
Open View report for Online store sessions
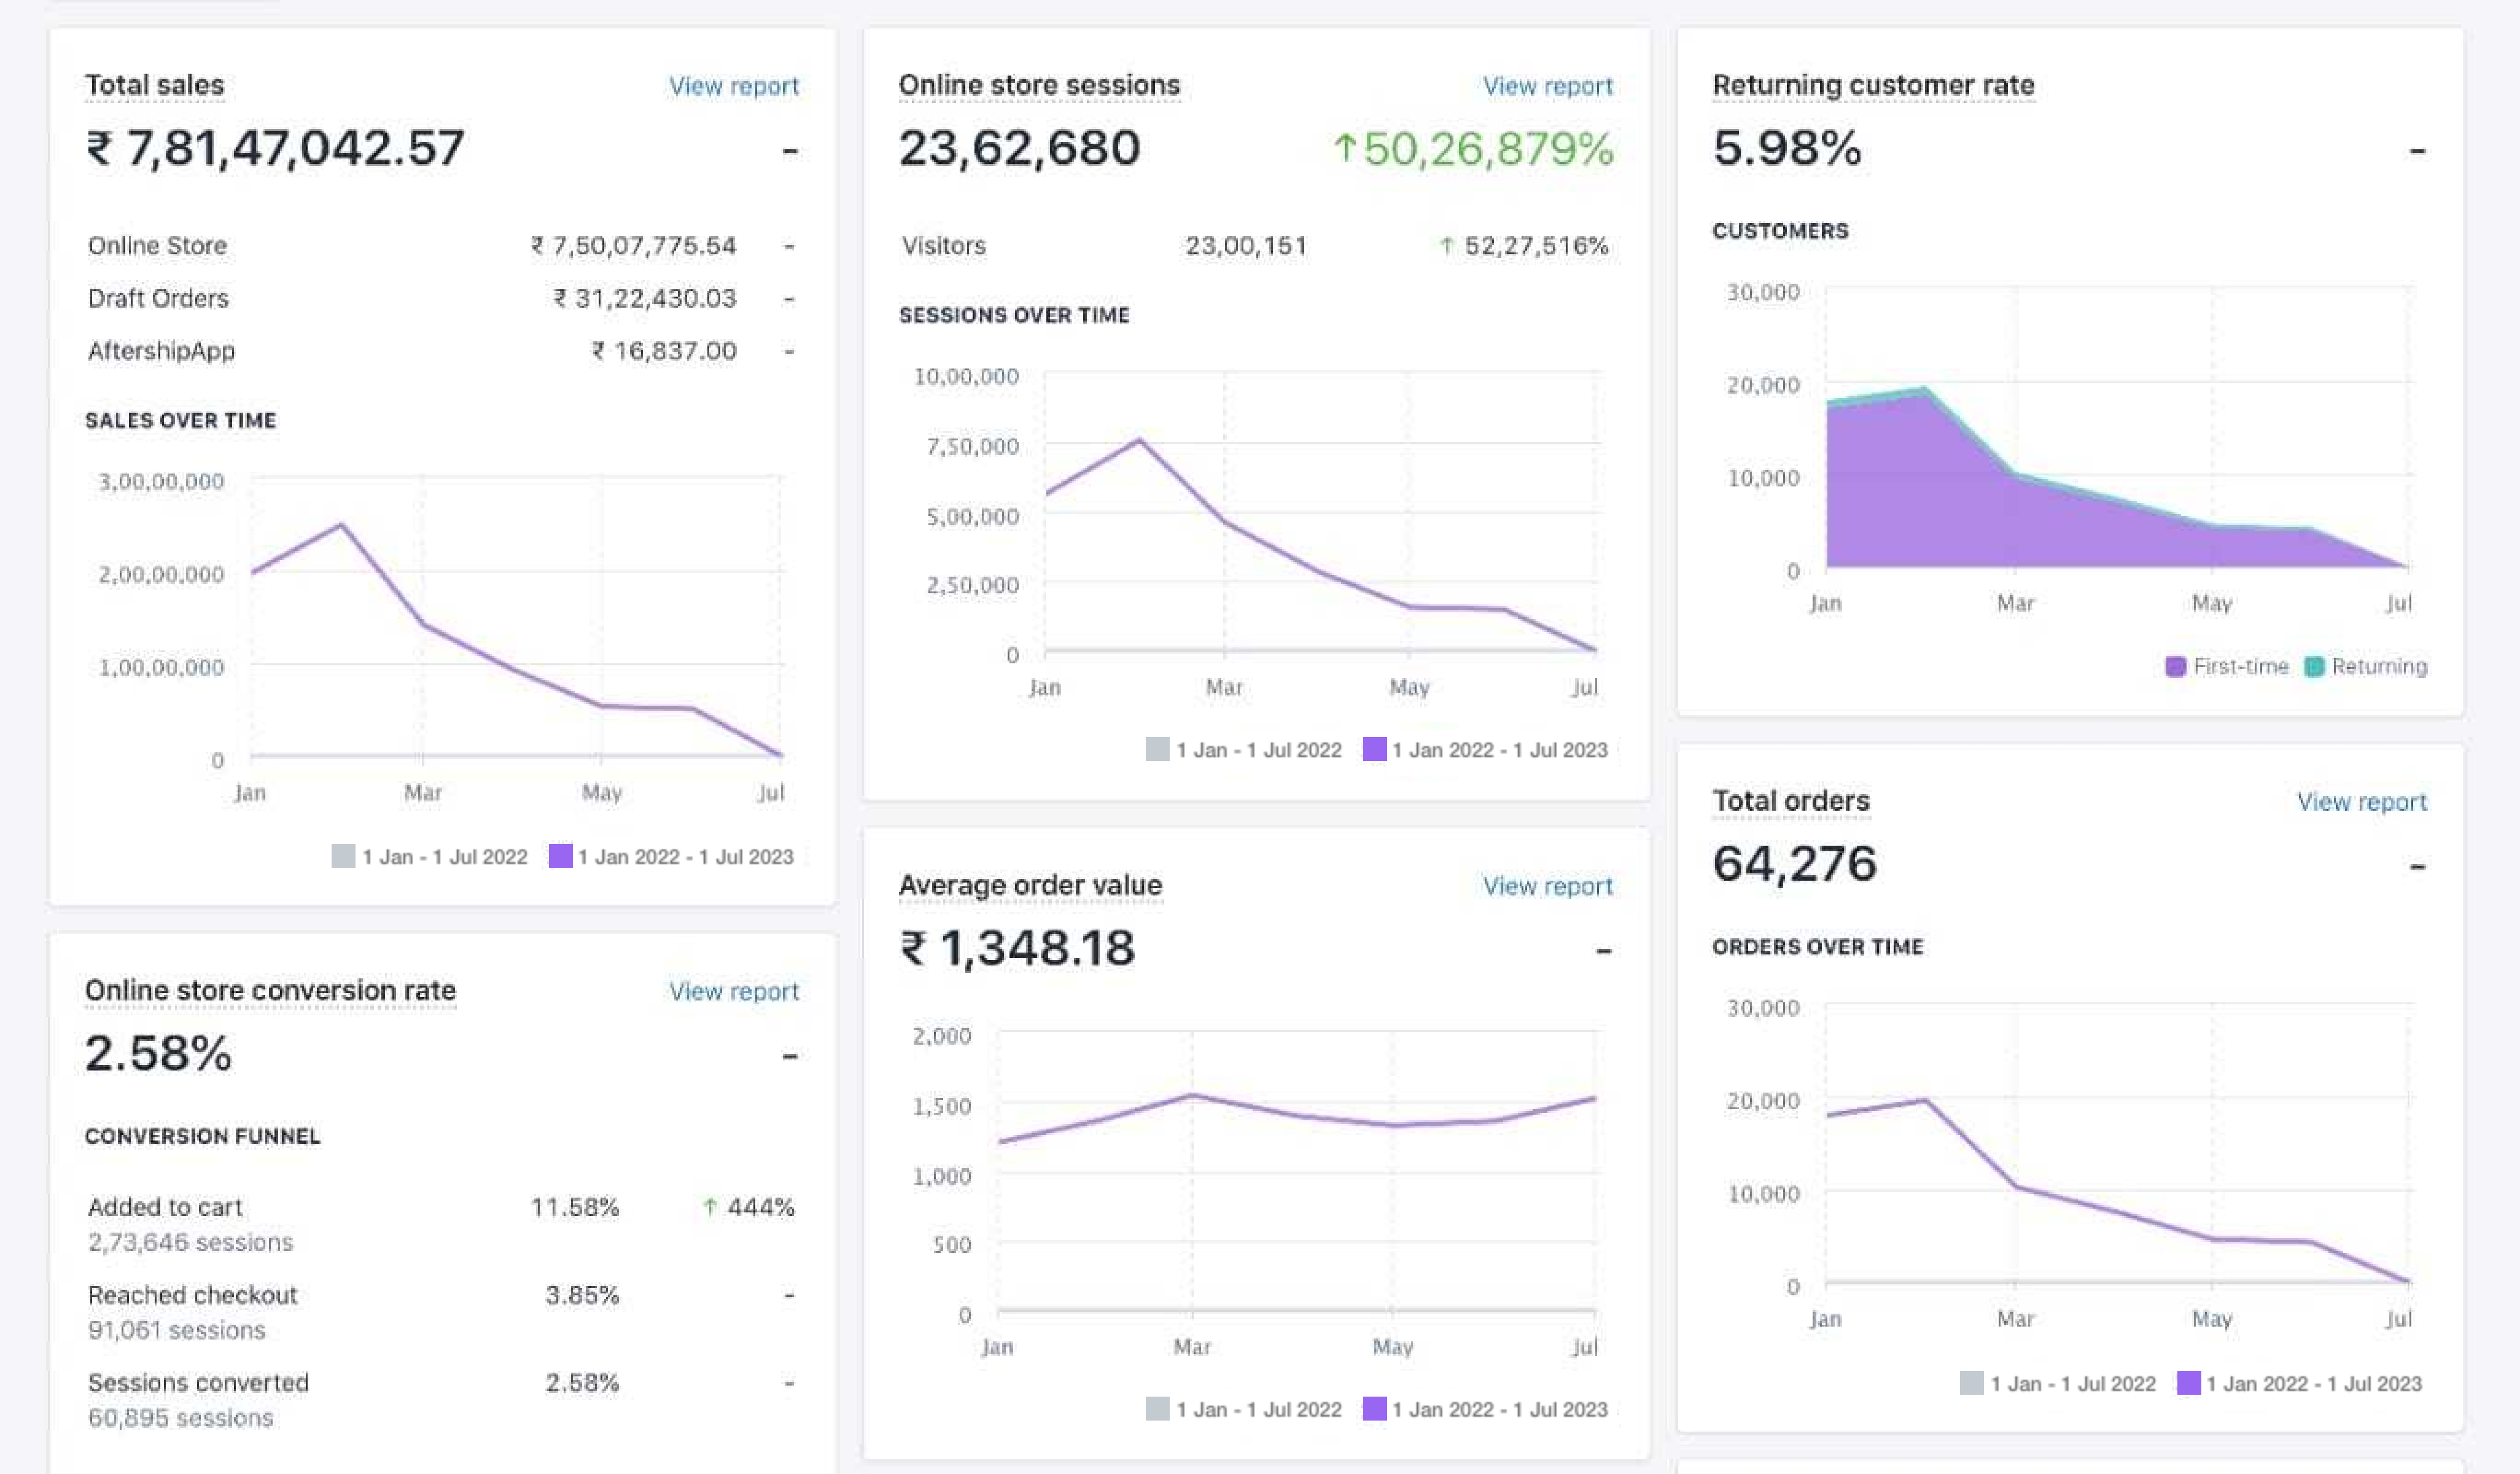click(1547, 86)
